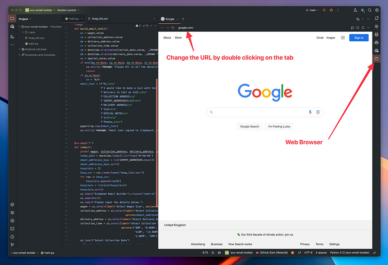The width and height of the screenshot is (388, 265).
Task: Click the Google Search button
Action: [x=249, y=127]
